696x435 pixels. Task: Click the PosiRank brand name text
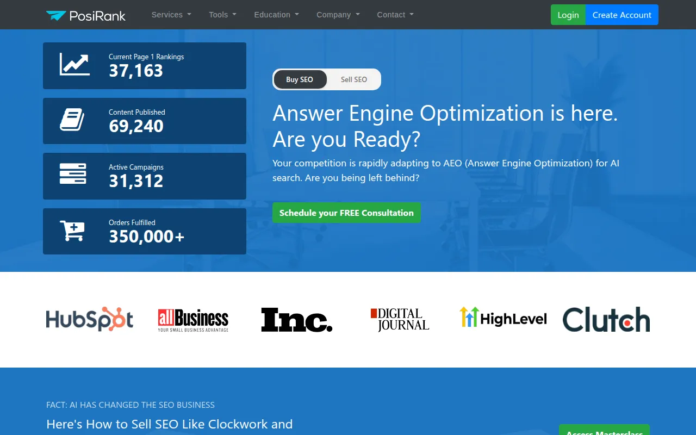pyautogui.click(x=97, y=16)
